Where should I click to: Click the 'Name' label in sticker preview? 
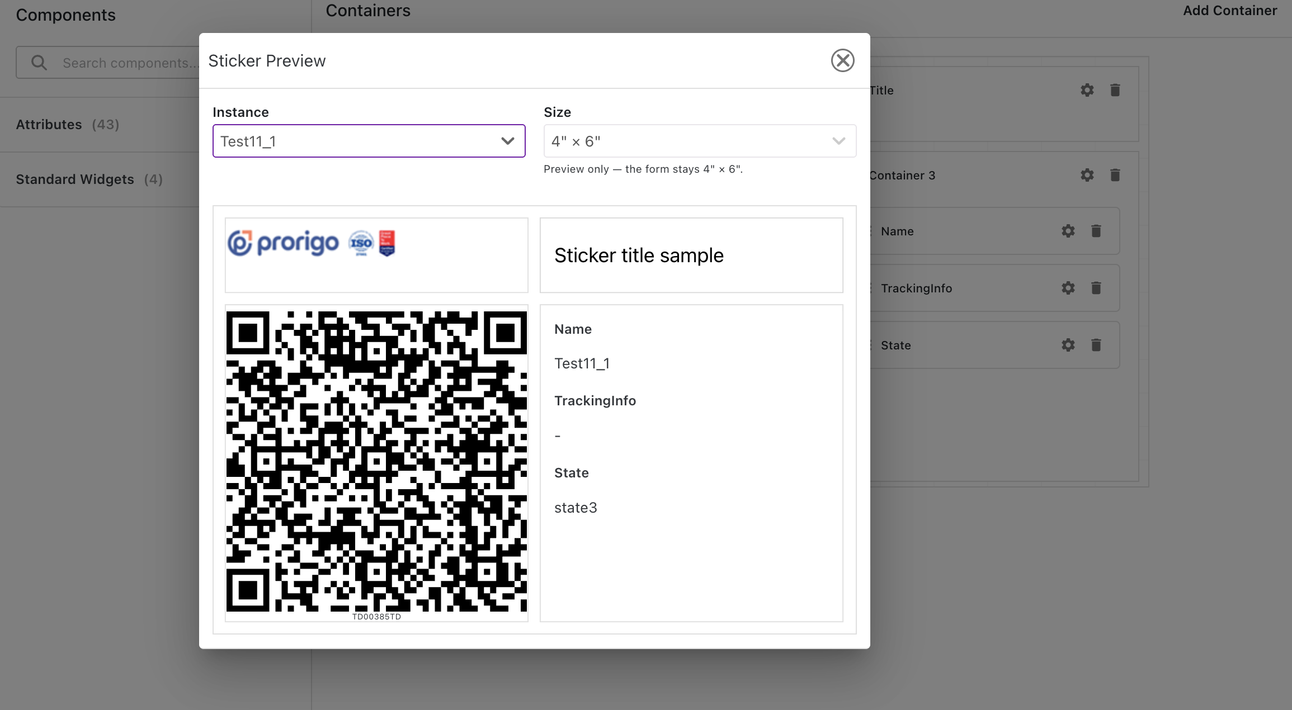[x=573, y=329]
